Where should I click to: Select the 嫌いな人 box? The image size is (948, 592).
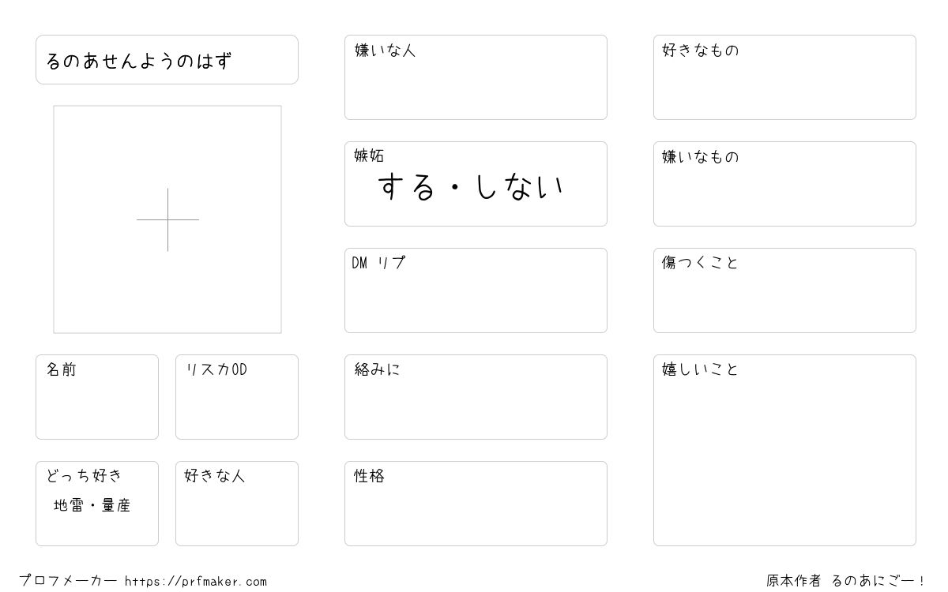tap(476, 77)
